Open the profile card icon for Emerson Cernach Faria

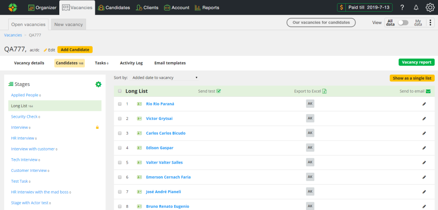pos(140,177)
